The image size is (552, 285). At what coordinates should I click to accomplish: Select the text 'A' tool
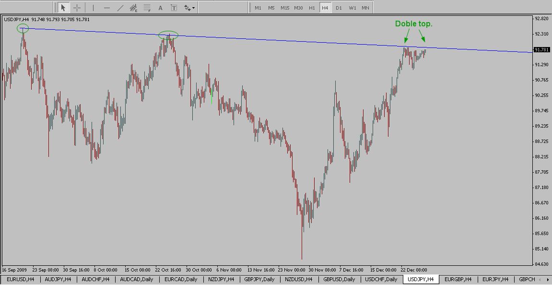point(161,8)
